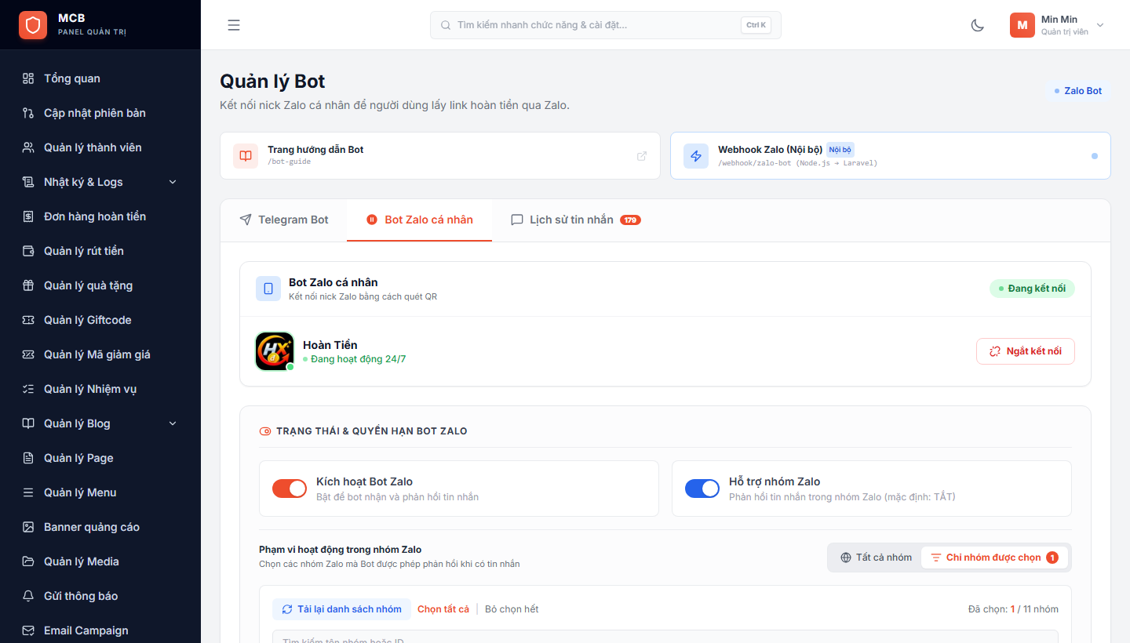Click the Quản lý Menu list icon

coord(28,492)
